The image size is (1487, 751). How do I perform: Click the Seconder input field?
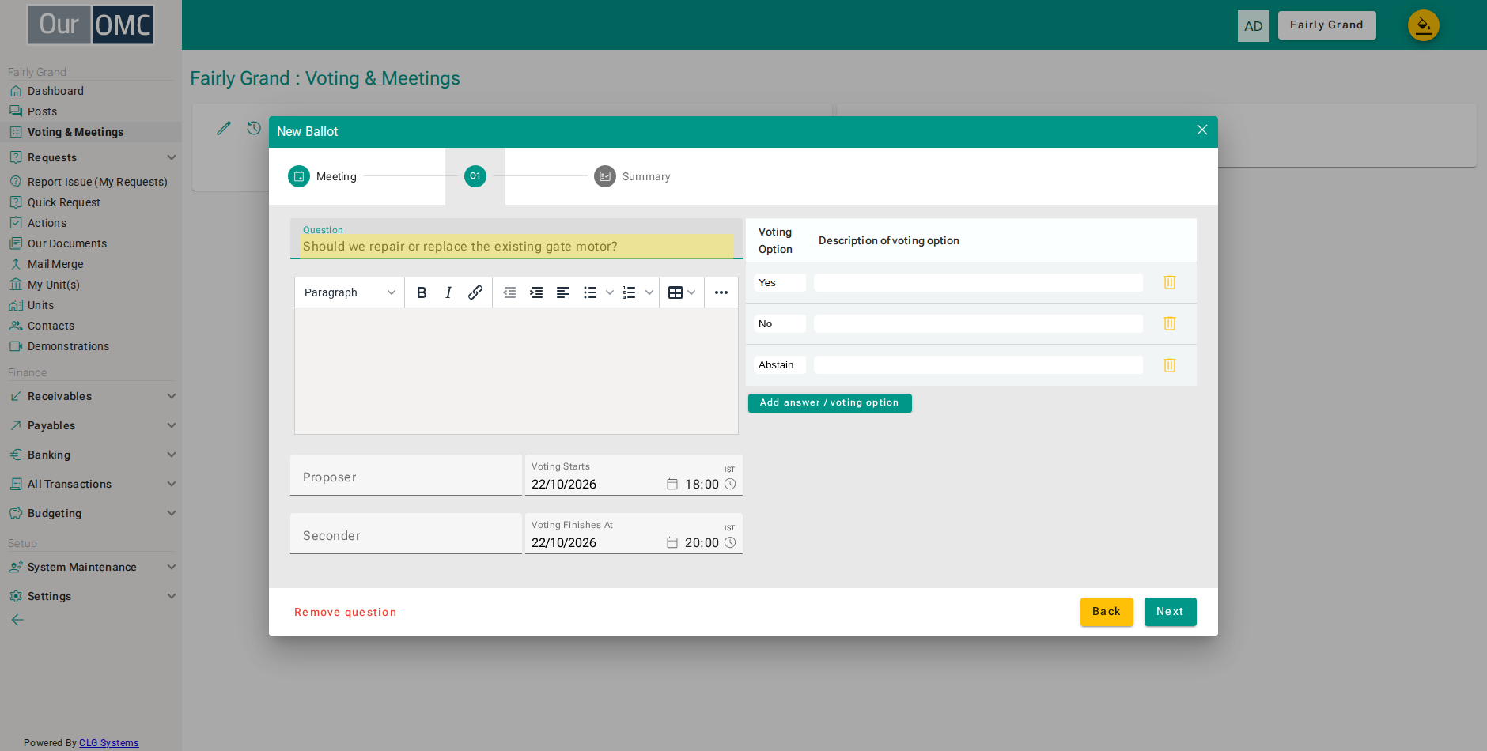point(406,534)
